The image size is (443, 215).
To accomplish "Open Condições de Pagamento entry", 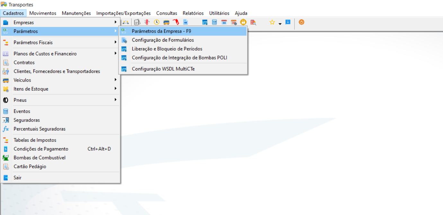I will pyautogui.click(x=60, y=149).
